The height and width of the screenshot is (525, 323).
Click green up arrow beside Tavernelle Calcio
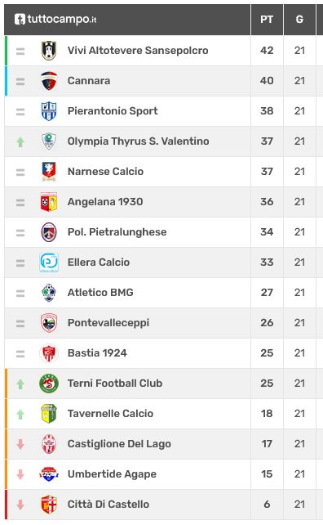[20, 414]
